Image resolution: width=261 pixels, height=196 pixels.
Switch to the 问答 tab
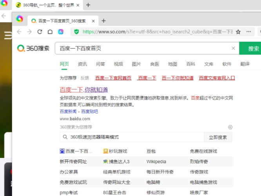point(100,64)
